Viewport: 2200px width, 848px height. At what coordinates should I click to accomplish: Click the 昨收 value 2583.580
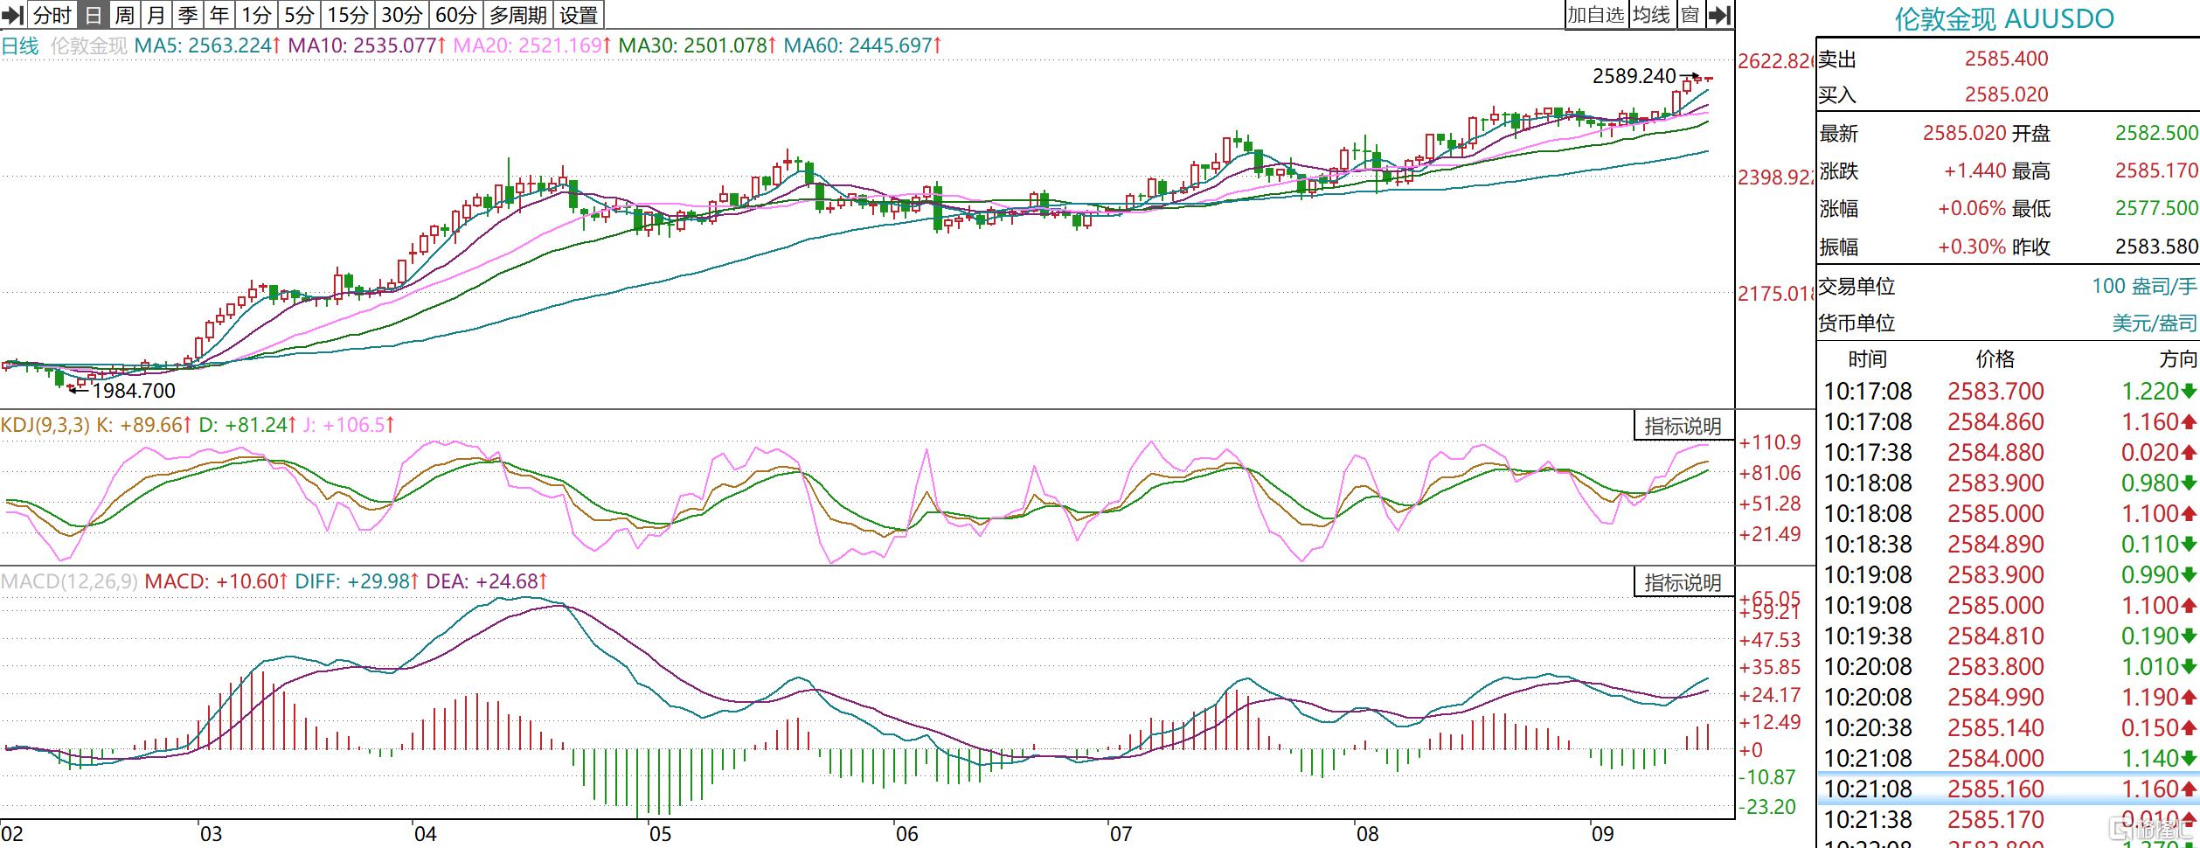pos(2156,247)
